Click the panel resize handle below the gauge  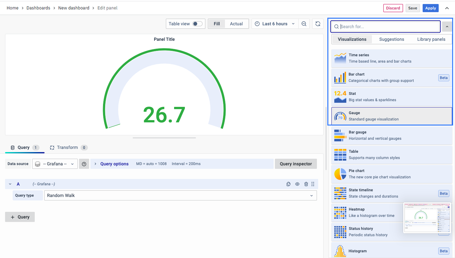click(164, 138)
